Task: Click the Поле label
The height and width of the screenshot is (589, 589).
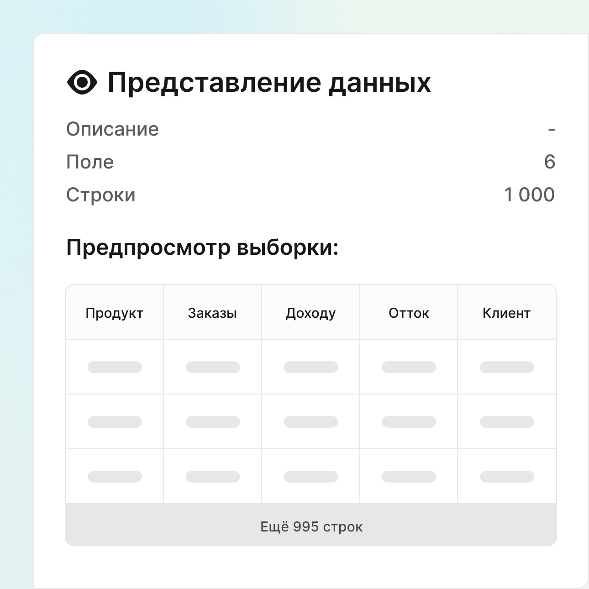Action: coord(90,162)
